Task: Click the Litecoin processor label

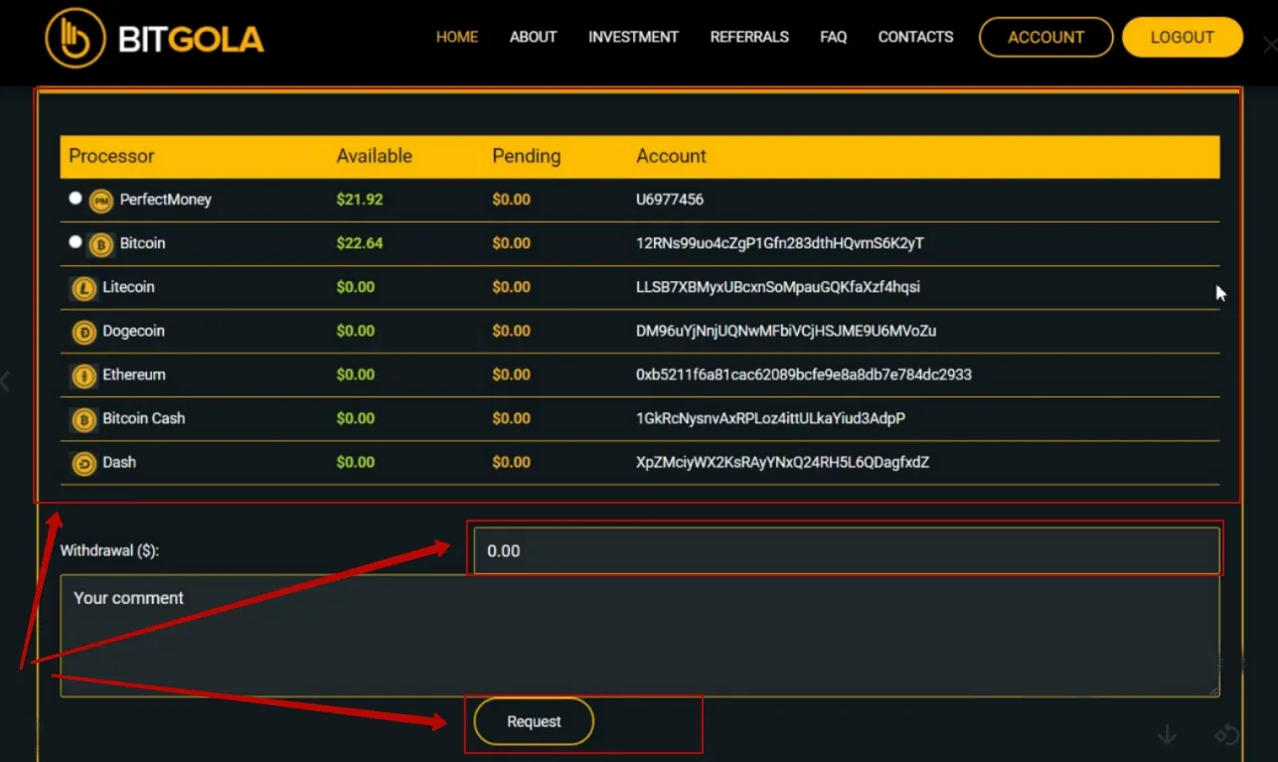Action: [128, 287]
